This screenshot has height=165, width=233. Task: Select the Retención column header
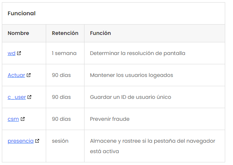pos(65,33)
